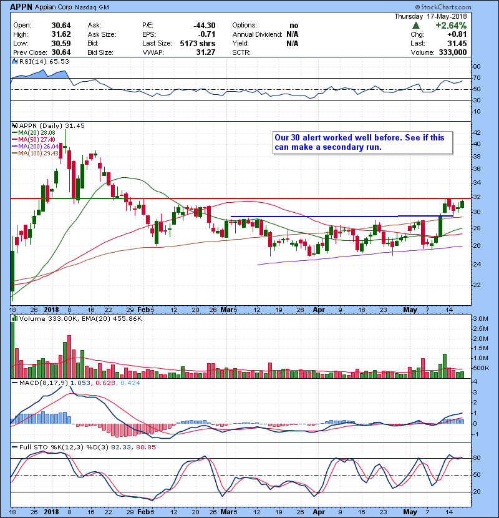Click the volume bars icon beside Volume label
This screenshot has width=499, height=518.
coord(14,318)
